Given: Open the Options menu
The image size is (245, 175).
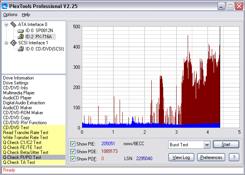Looking at the screenshot, I should tap(10, 15).
